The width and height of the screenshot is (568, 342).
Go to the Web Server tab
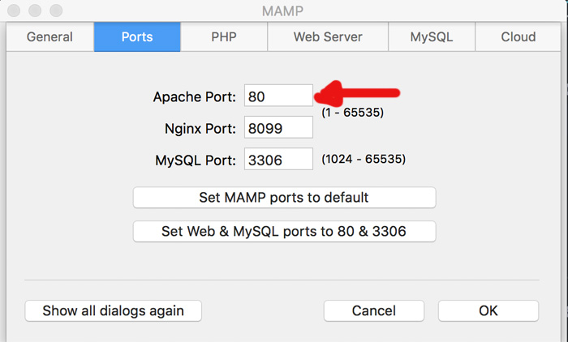coord(328,37)
